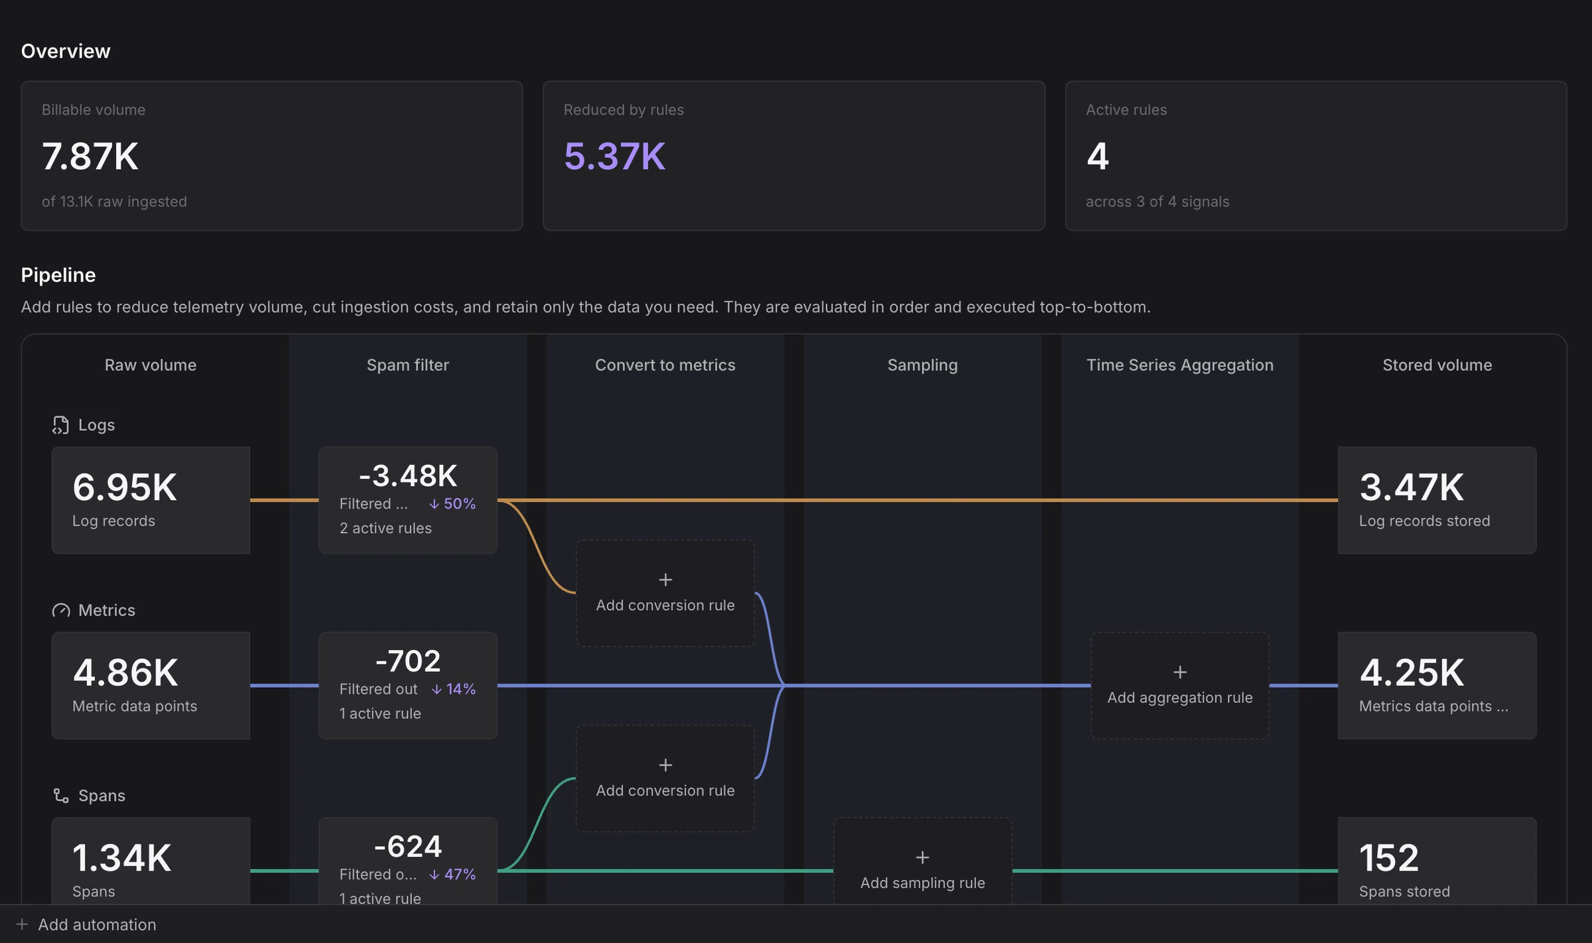1592x943 pixels.
Task: Click the Active rules count 4
Action: click(1098, 157)
